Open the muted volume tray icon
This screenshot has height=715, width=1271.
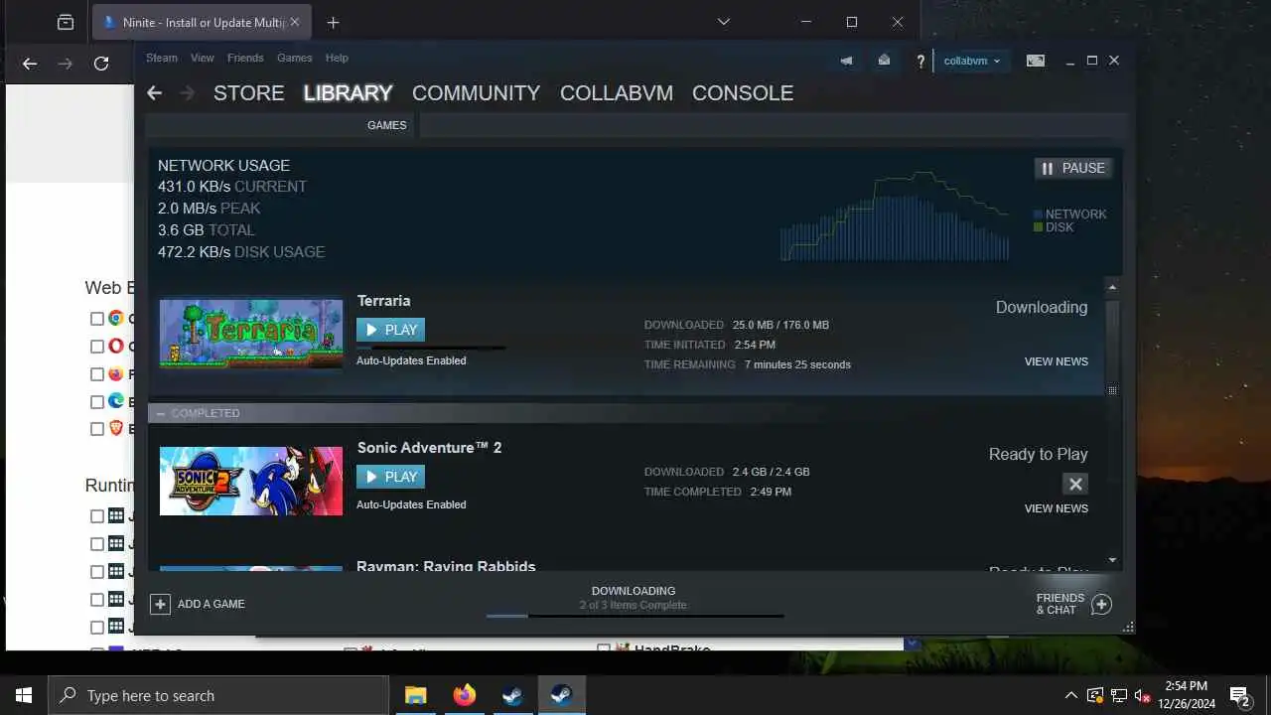click(1143, 696)
